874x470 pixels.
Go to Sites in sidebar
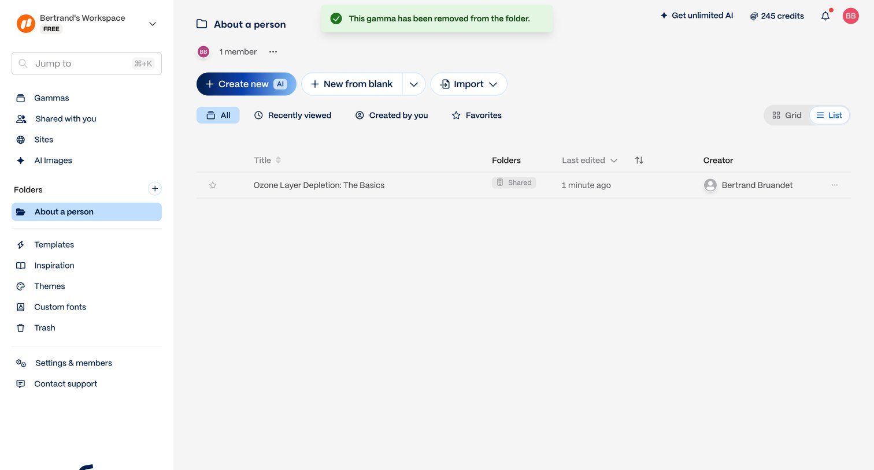pos(43,140)
